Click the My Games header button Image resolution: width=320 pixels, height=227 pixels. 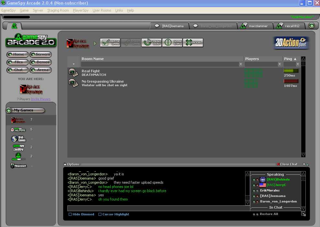(x=25, y=110)
